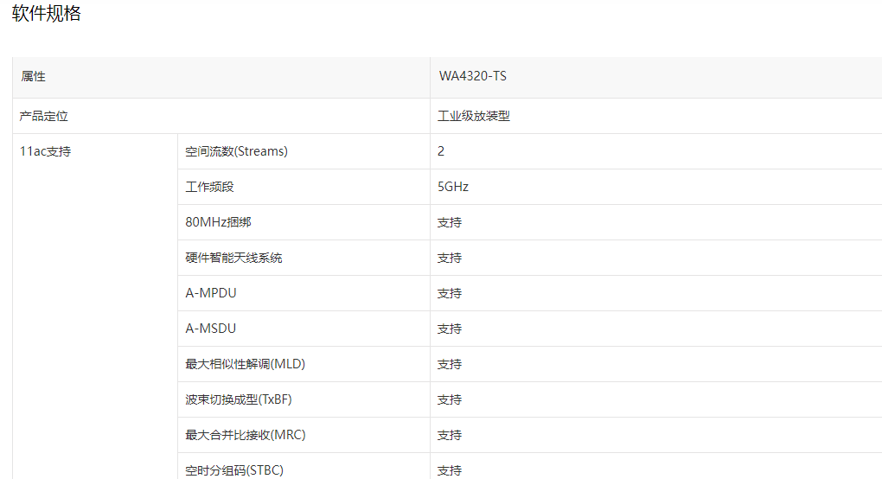
Task: Select the 工作频段 label
Action: pyautogui.click(x=209, y=187)
